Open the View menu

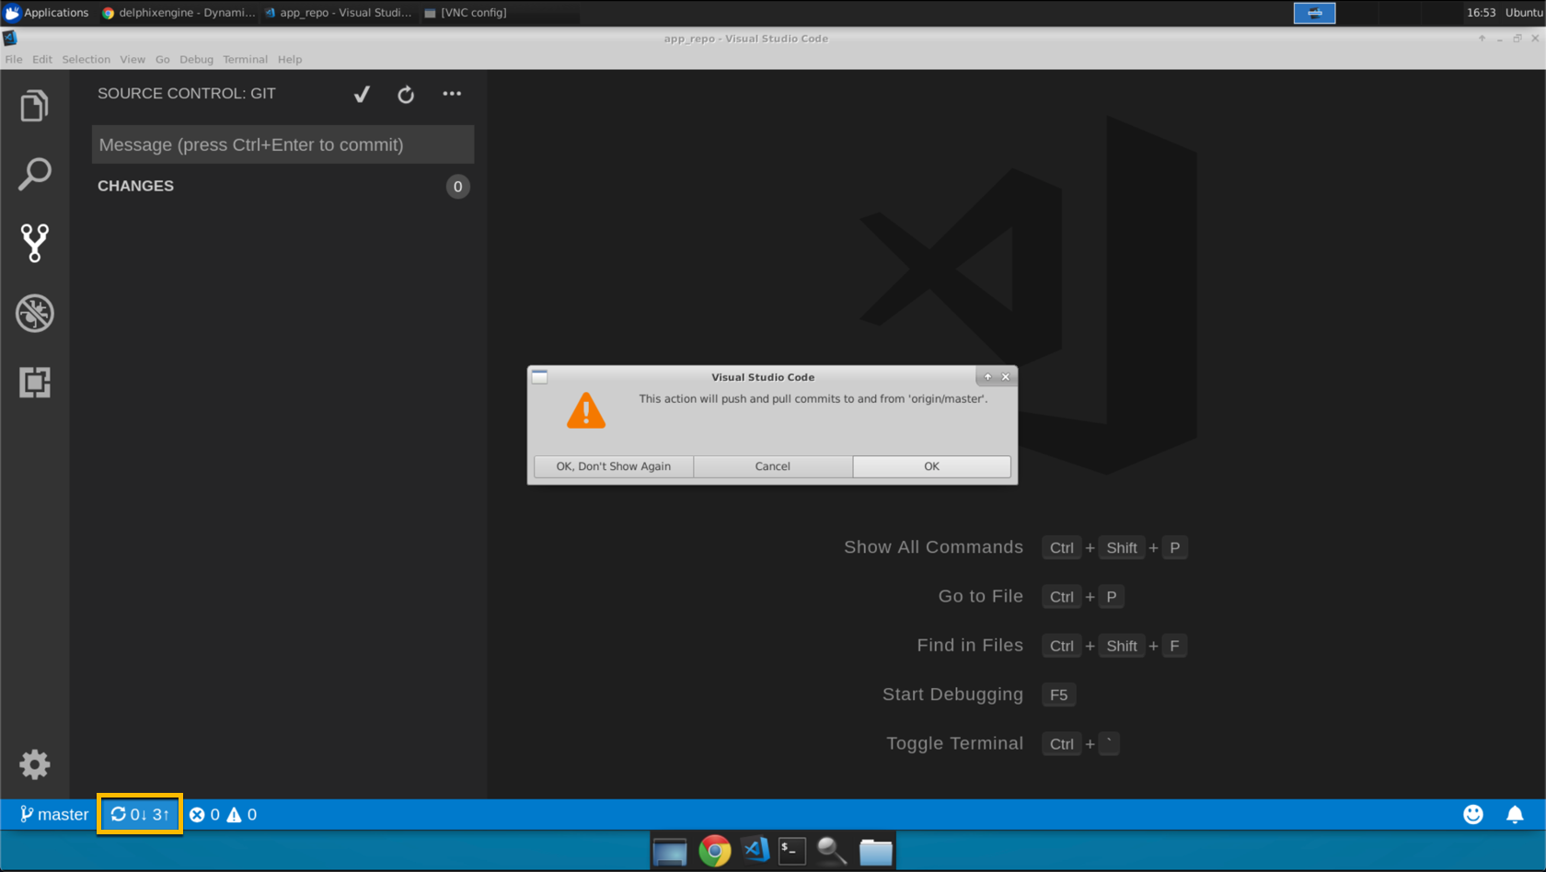[x=133, y=59]
